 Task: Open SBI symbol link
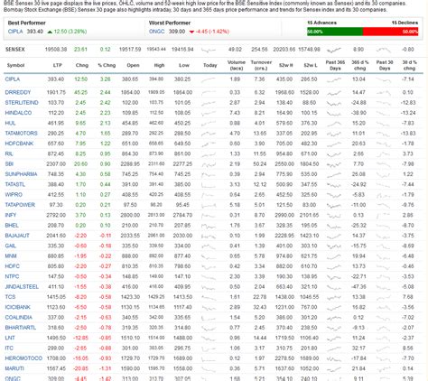coord(9,164)
